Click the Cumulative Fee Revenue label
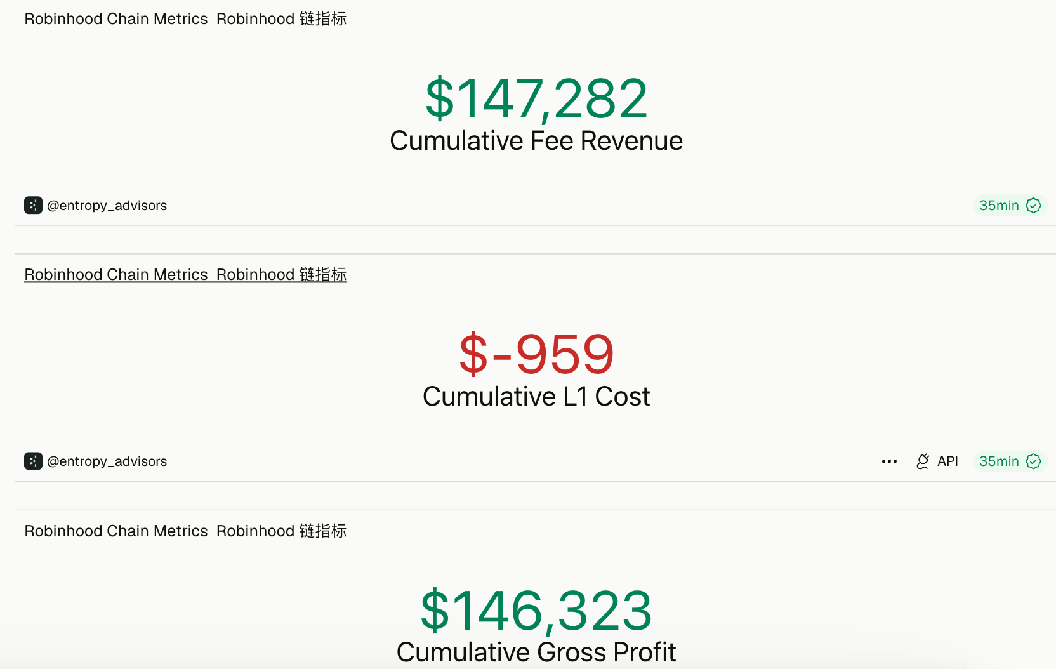The image size is (1056, 669). (536, 141)
